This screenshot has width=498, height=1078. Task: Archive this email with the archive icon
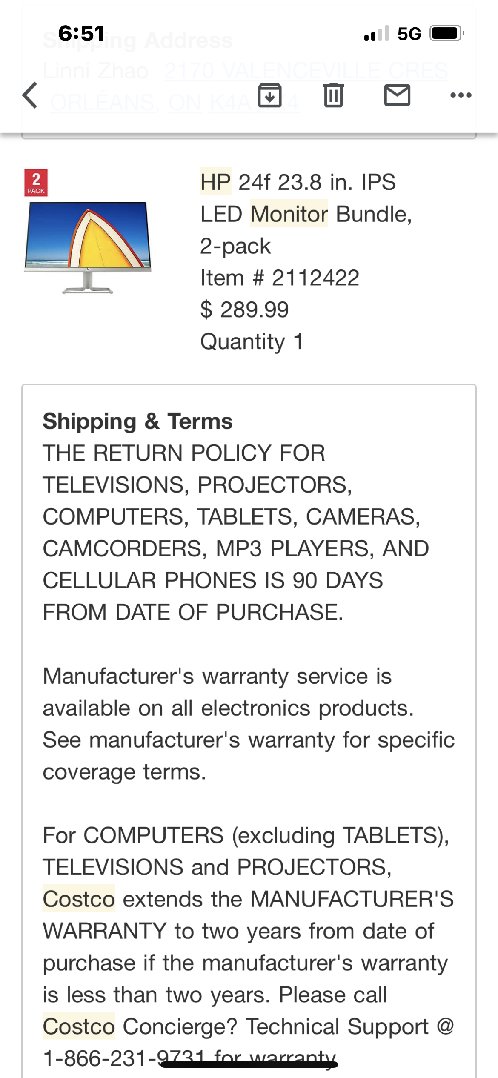pyautogui.click(x=269, y=95)
